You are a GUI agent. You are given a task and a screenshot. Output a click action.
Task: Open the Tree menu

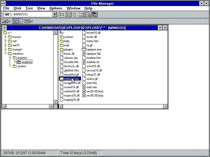point(29,8)
